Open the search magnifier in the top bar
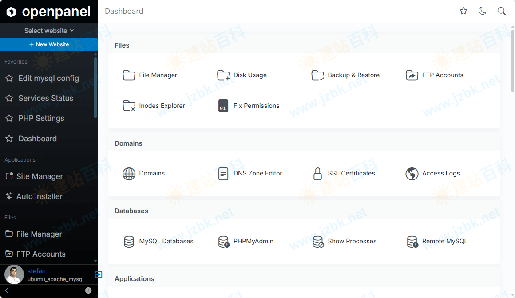Viewport: 515px width, 298px height. (x=501, y=11)
